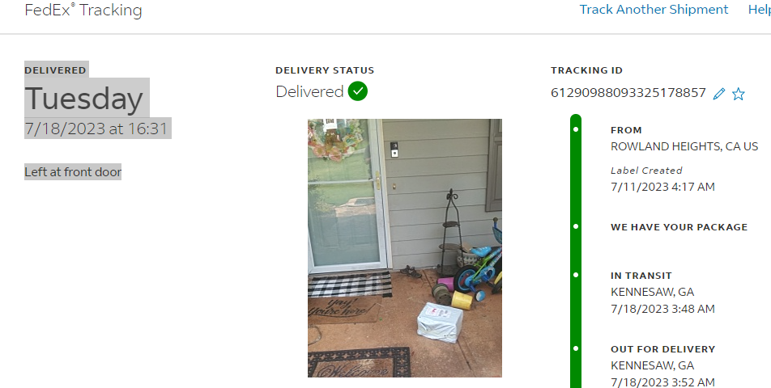The width and height of the screenshot is (771, 388).
Task: Click the FedEx Tracking page title
Action: [83, 10]
